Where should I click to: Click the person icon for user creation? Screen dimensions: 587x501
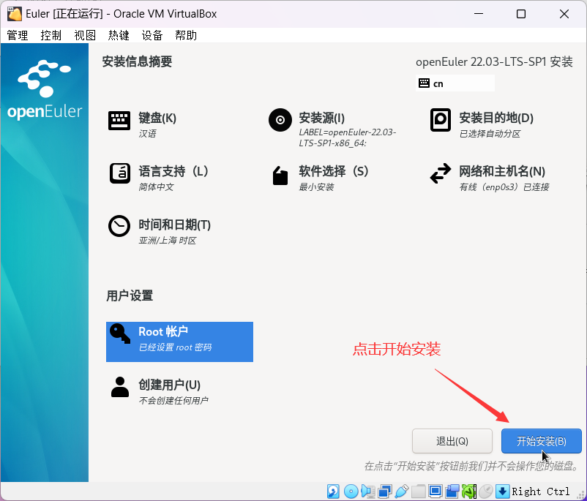pos(120,387)
